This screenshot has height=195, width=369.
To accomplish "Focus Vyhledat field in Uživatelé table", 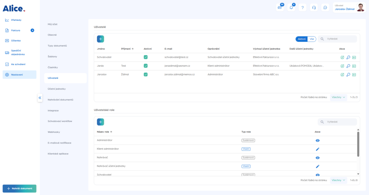I will coord(337,39).
